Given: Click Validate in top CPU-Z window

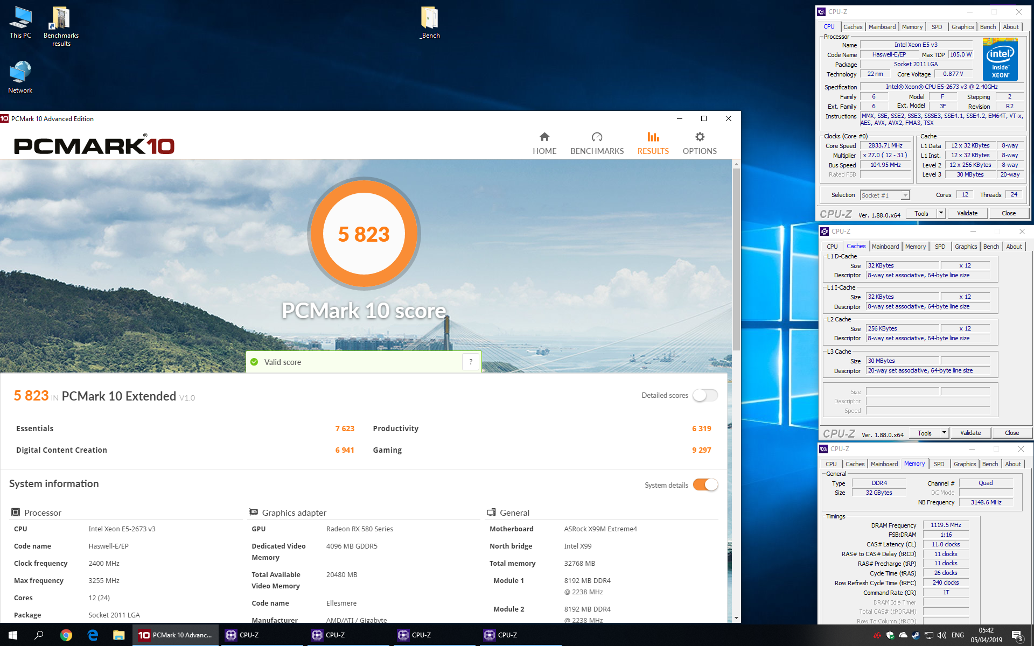Looking at the screenshot, I should (967, 213).
